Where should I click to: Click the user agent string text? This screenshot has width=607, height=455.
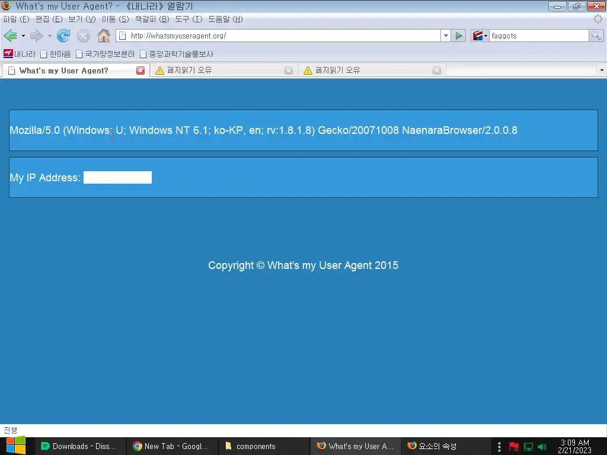(263, 130)
